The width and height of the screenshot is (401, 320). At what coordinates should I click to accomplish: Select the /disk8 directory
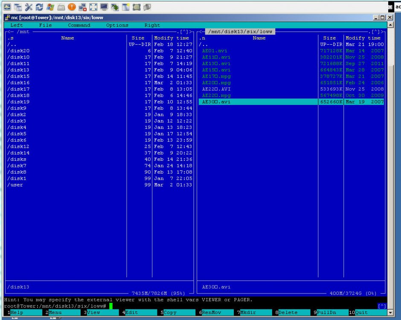(100, 172)
